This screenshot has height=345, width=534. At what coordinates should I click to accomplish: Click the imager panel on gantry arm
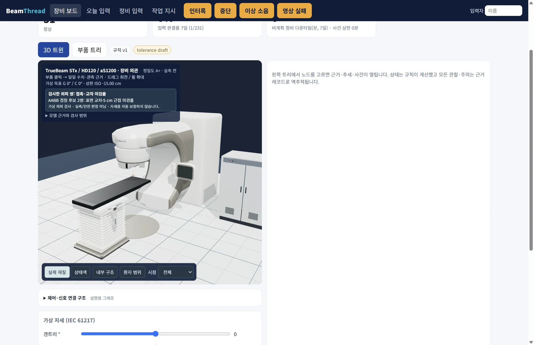point(185,172)
